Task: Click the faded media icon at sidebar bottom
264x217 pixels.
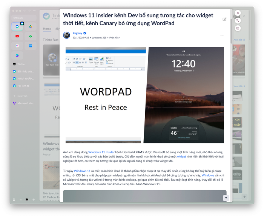Action: [21, 200]
